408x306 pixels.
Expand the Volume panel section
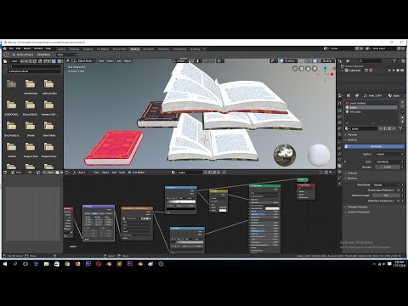pyautogui.click(x=352, y=173)
